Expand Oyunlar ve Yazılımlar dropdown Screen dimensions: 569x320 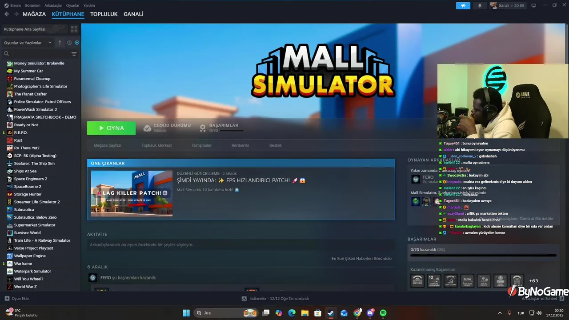pyautogui.click(x=28, y=43)
